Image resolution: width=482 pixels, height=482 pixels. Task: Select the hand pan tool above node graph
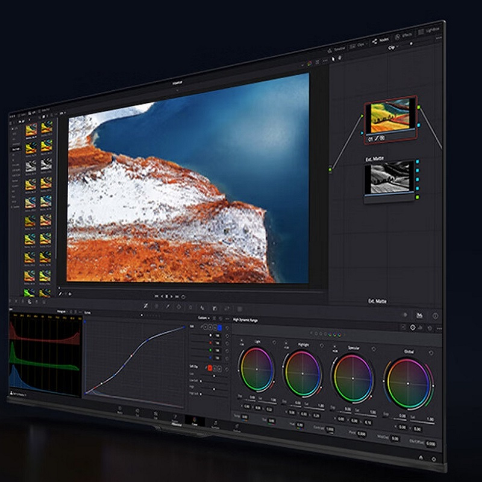tap(340, 57)
